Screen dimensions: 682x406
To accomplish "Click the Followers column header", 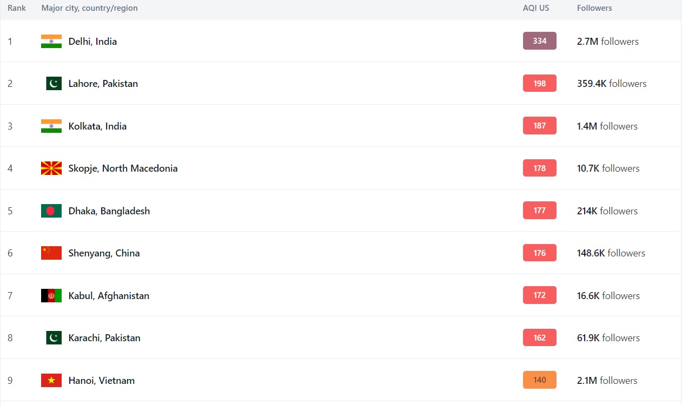I will tap(594, 8).
